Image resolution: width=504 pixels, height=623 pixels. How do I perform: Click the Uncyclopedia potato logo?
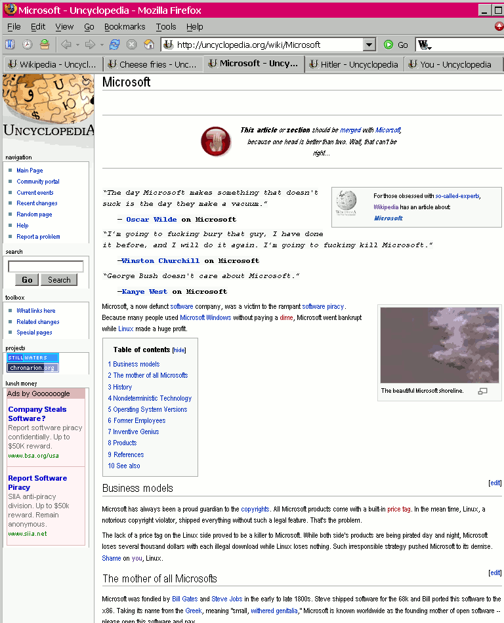48,106
